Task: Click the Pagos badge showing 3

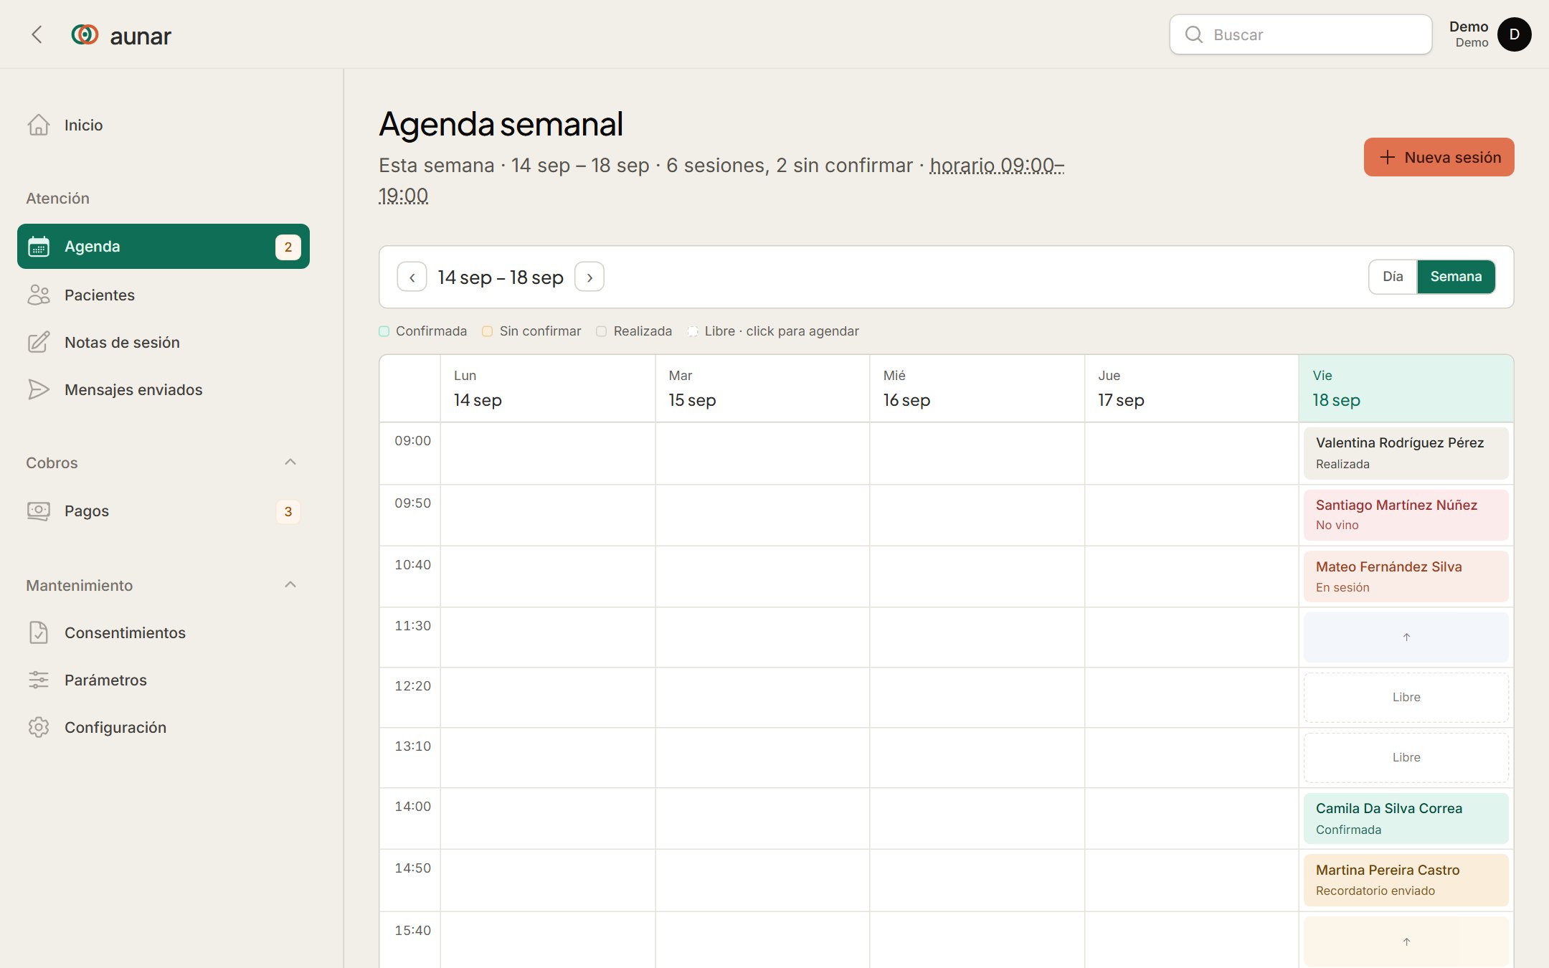Action: 288,511
